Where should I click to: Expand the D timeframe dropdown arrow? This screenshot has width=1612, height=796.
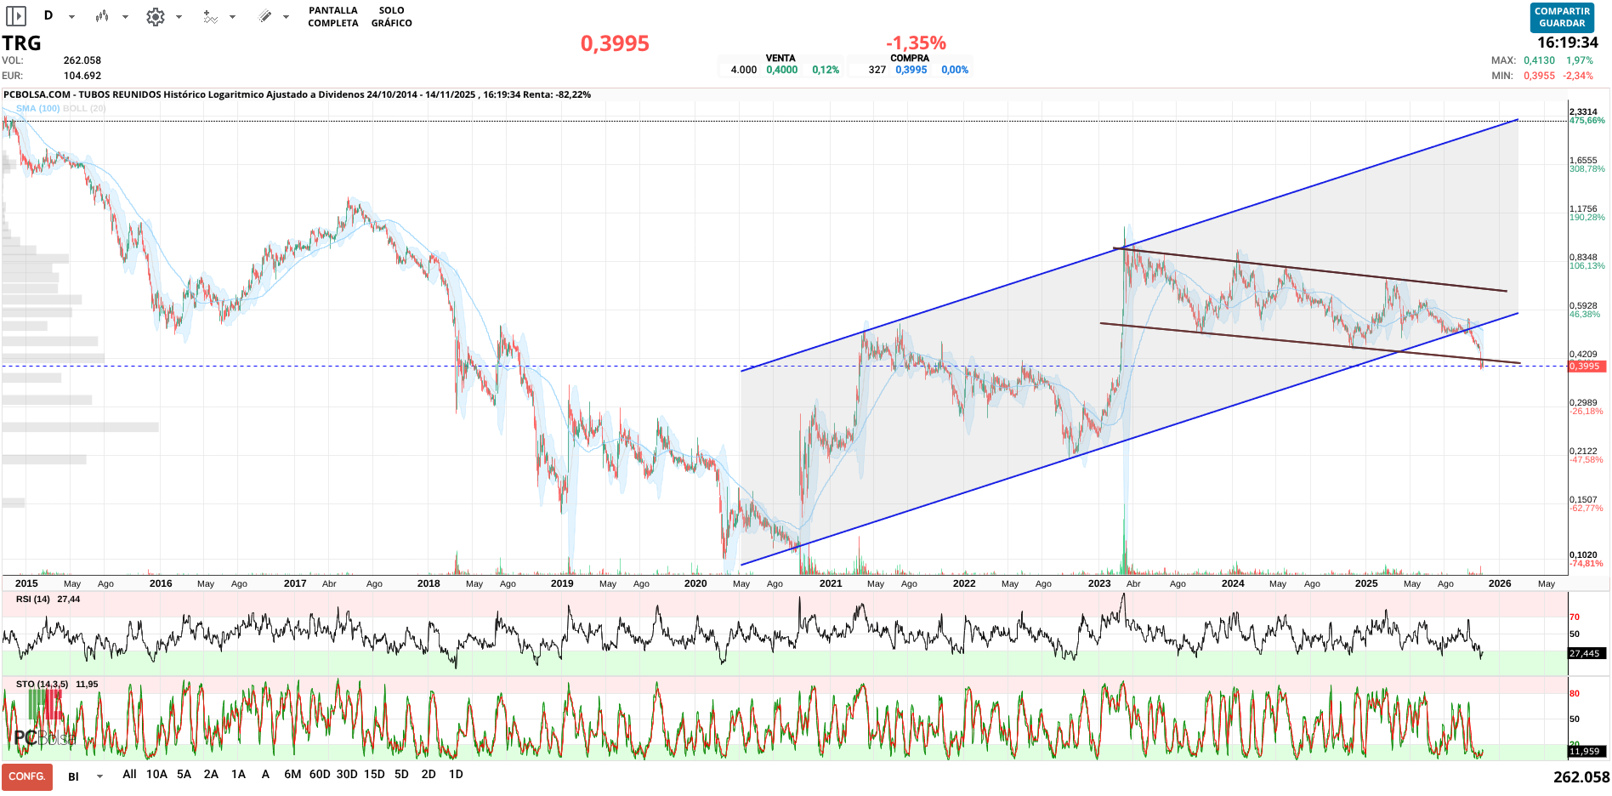pyautogui.click(x=71, y=17)
